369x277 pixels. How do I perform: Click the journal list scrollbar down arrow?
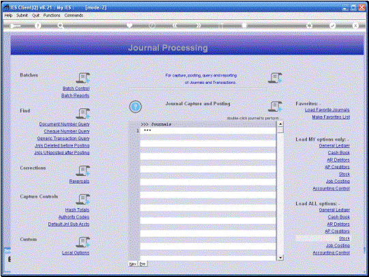coord(280,258)
